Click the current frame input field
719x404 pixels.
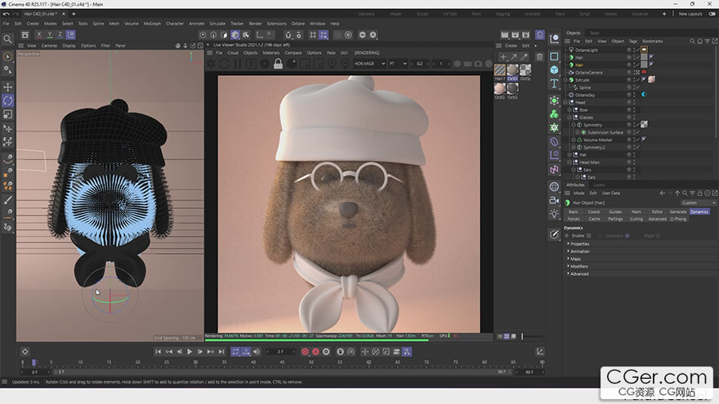280,352
